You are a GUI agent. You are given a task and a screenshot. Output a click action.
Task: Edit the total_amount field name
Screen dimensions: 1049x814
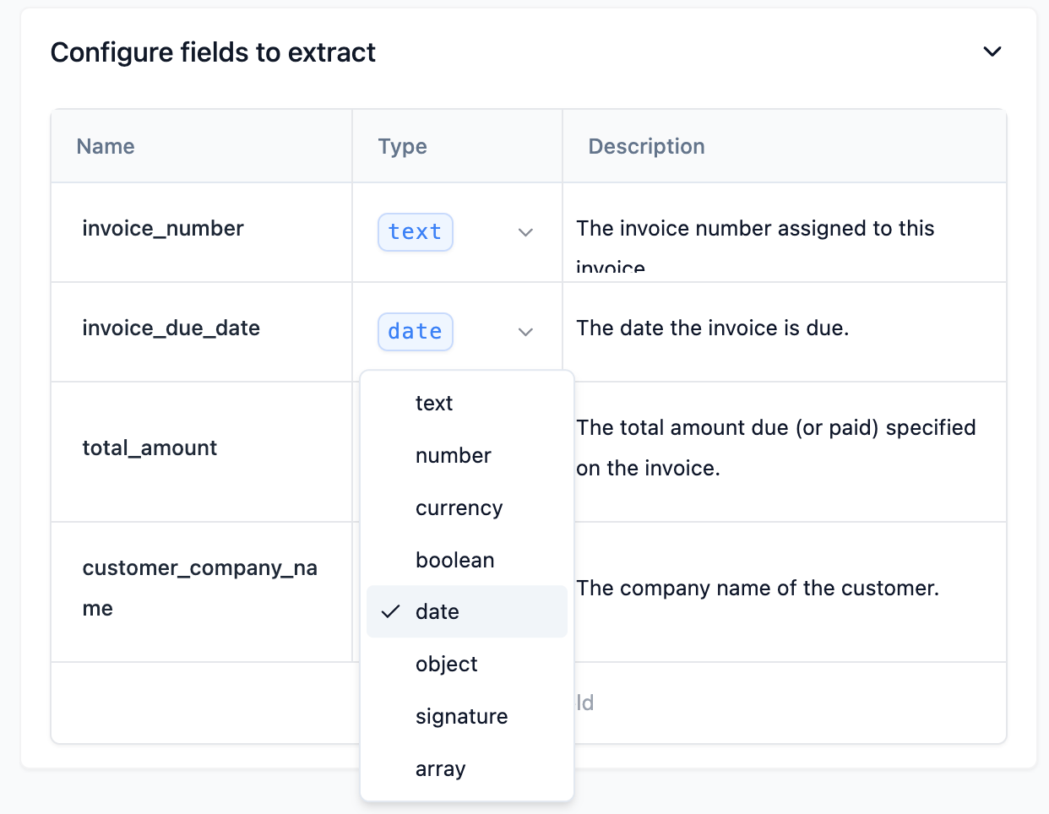[150, 448]
